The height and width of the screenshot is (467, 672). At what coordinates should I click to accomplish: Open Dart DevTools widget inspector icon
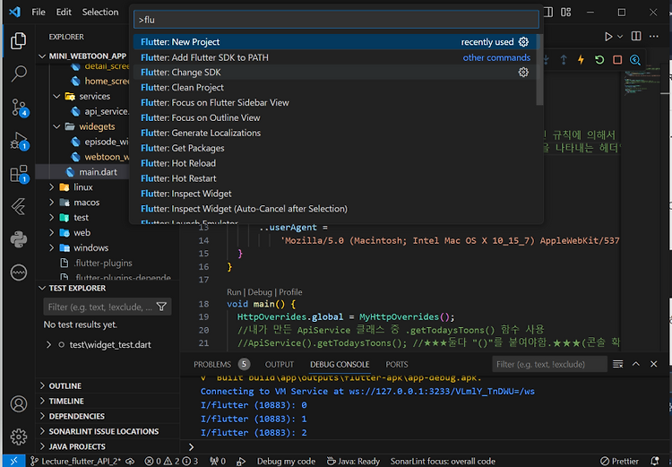(634, 60)
